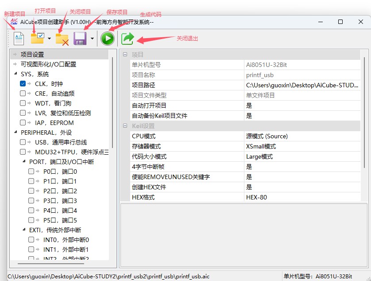Viewport: 371px width, 281px height.
Task: Click the AiCube app logo in title bar
Action: point(14,22)
